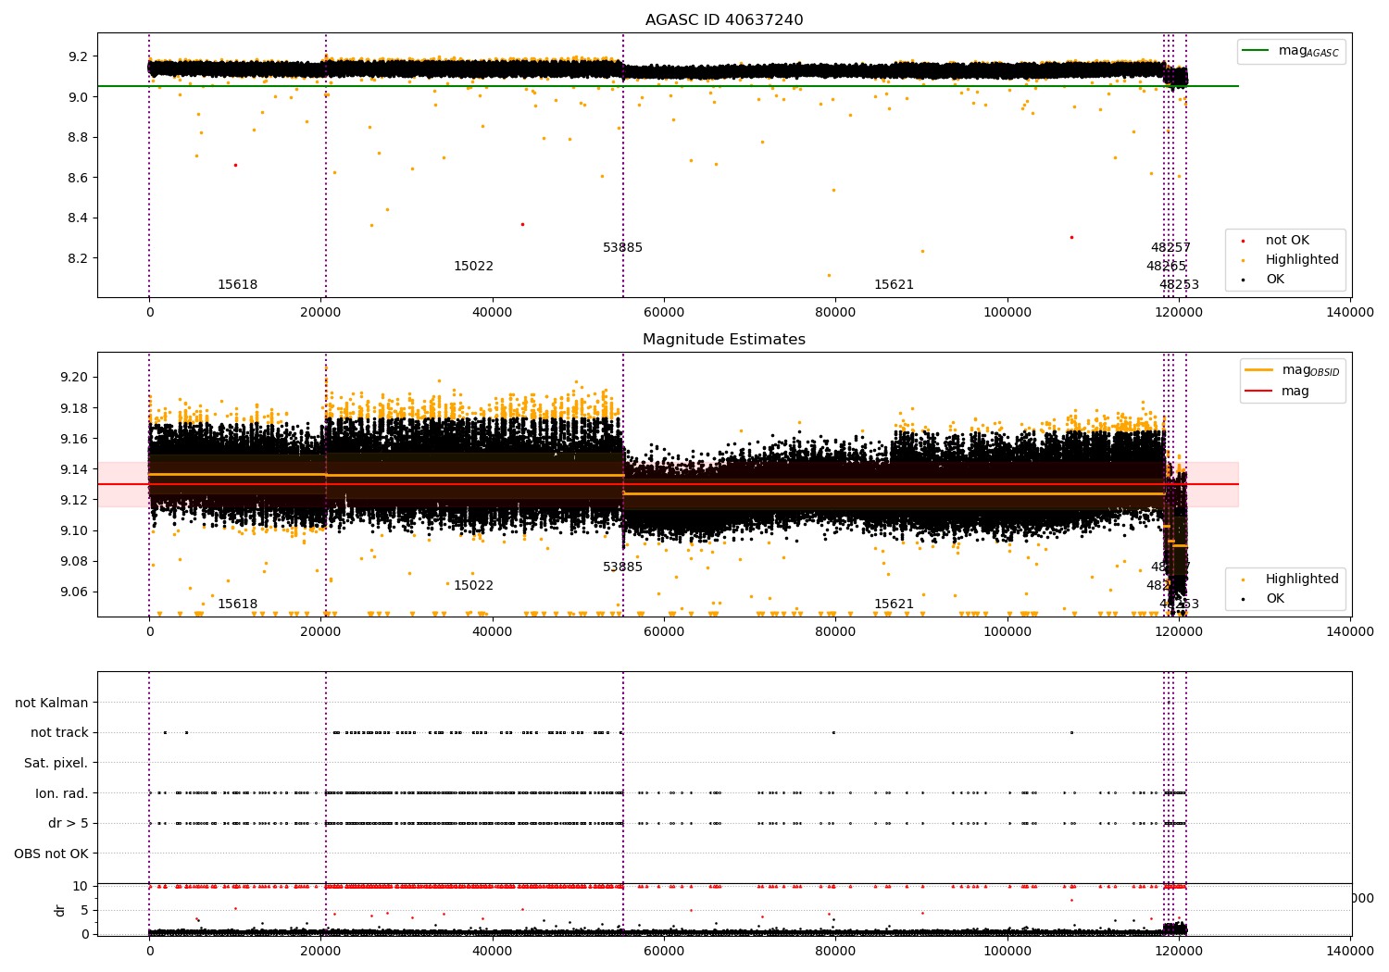Click y-axis tick 8.6 in top plot

[78, 178]
